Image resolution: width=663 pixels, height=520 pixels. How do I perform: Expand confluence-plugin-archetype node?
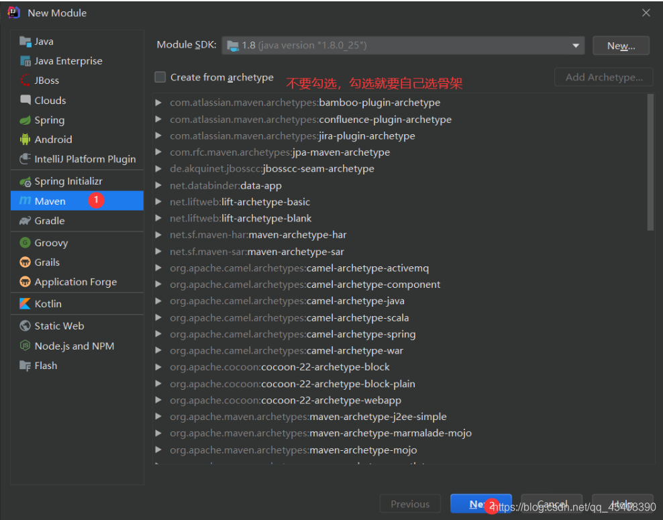click(x=158, y=119)
